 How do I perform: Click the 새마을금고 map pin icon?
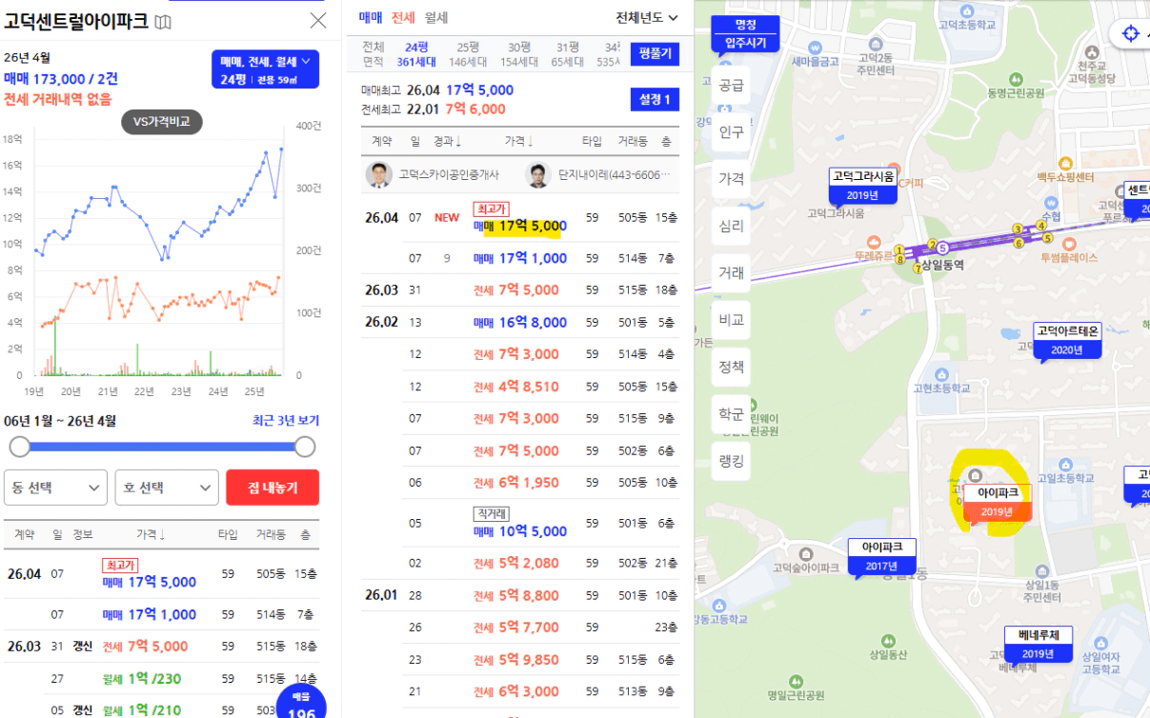[x=815, y=47]
